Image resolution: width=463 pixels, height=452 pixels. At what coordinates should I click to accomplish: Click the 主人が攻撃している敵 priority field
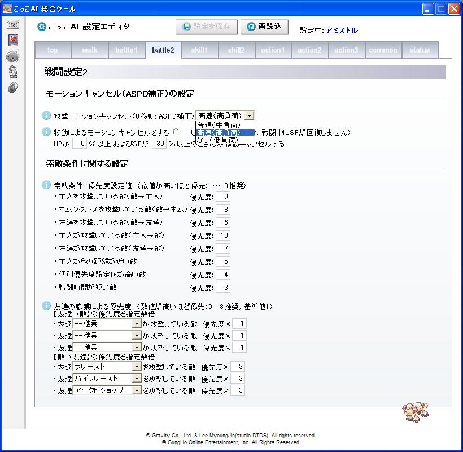[x=223, y=236]
